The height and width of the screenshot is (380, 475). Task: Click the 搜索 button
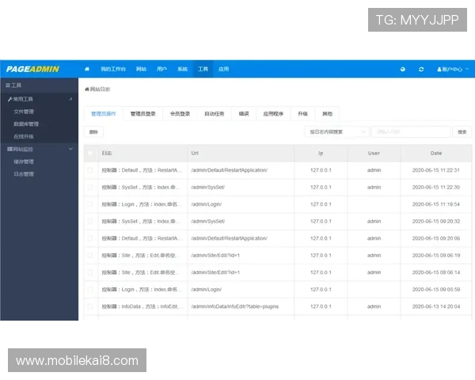462,131
